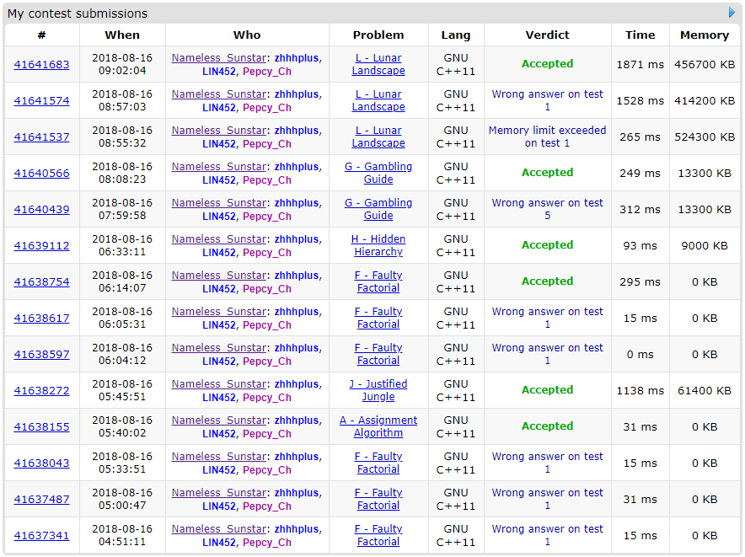
Task: Select the 456700 KB memory cell
Action: pos(705,65)
